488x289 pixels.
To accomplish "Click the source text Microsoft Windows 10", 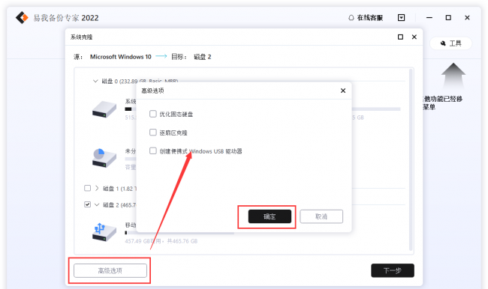I will click(x=120, y=57).
